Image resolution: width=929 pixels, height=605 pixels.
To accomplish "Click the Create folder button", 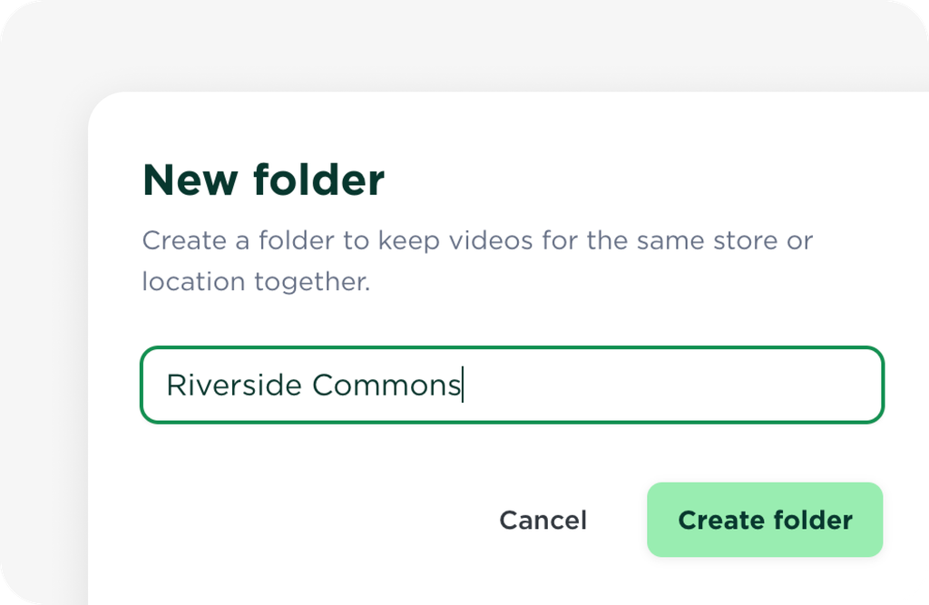I will 764,520.
